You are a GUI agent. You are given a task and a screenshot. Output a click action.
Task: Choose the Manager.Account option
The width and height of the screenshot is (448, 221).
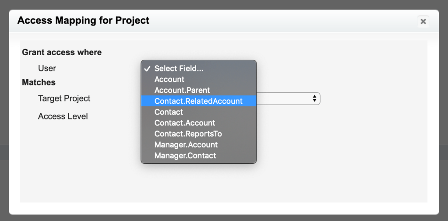pyautogui.click(x=186, y=144)
